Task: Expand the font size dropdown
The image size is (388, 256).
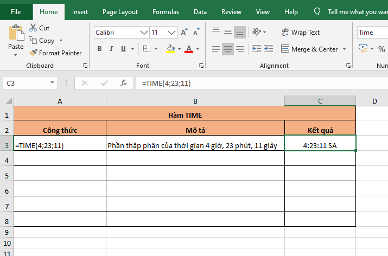Action: 172,33
